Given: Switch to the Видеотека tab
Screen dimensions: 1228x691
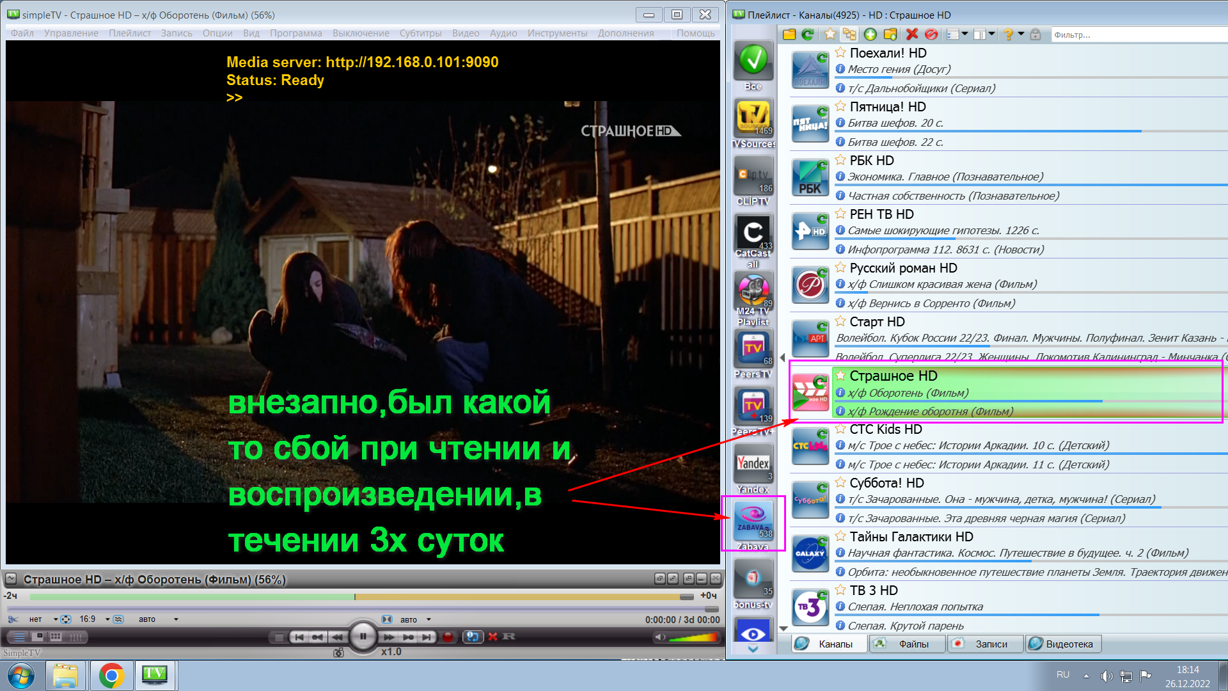Looking at the screenshot, I should (x=1063, y=644).
